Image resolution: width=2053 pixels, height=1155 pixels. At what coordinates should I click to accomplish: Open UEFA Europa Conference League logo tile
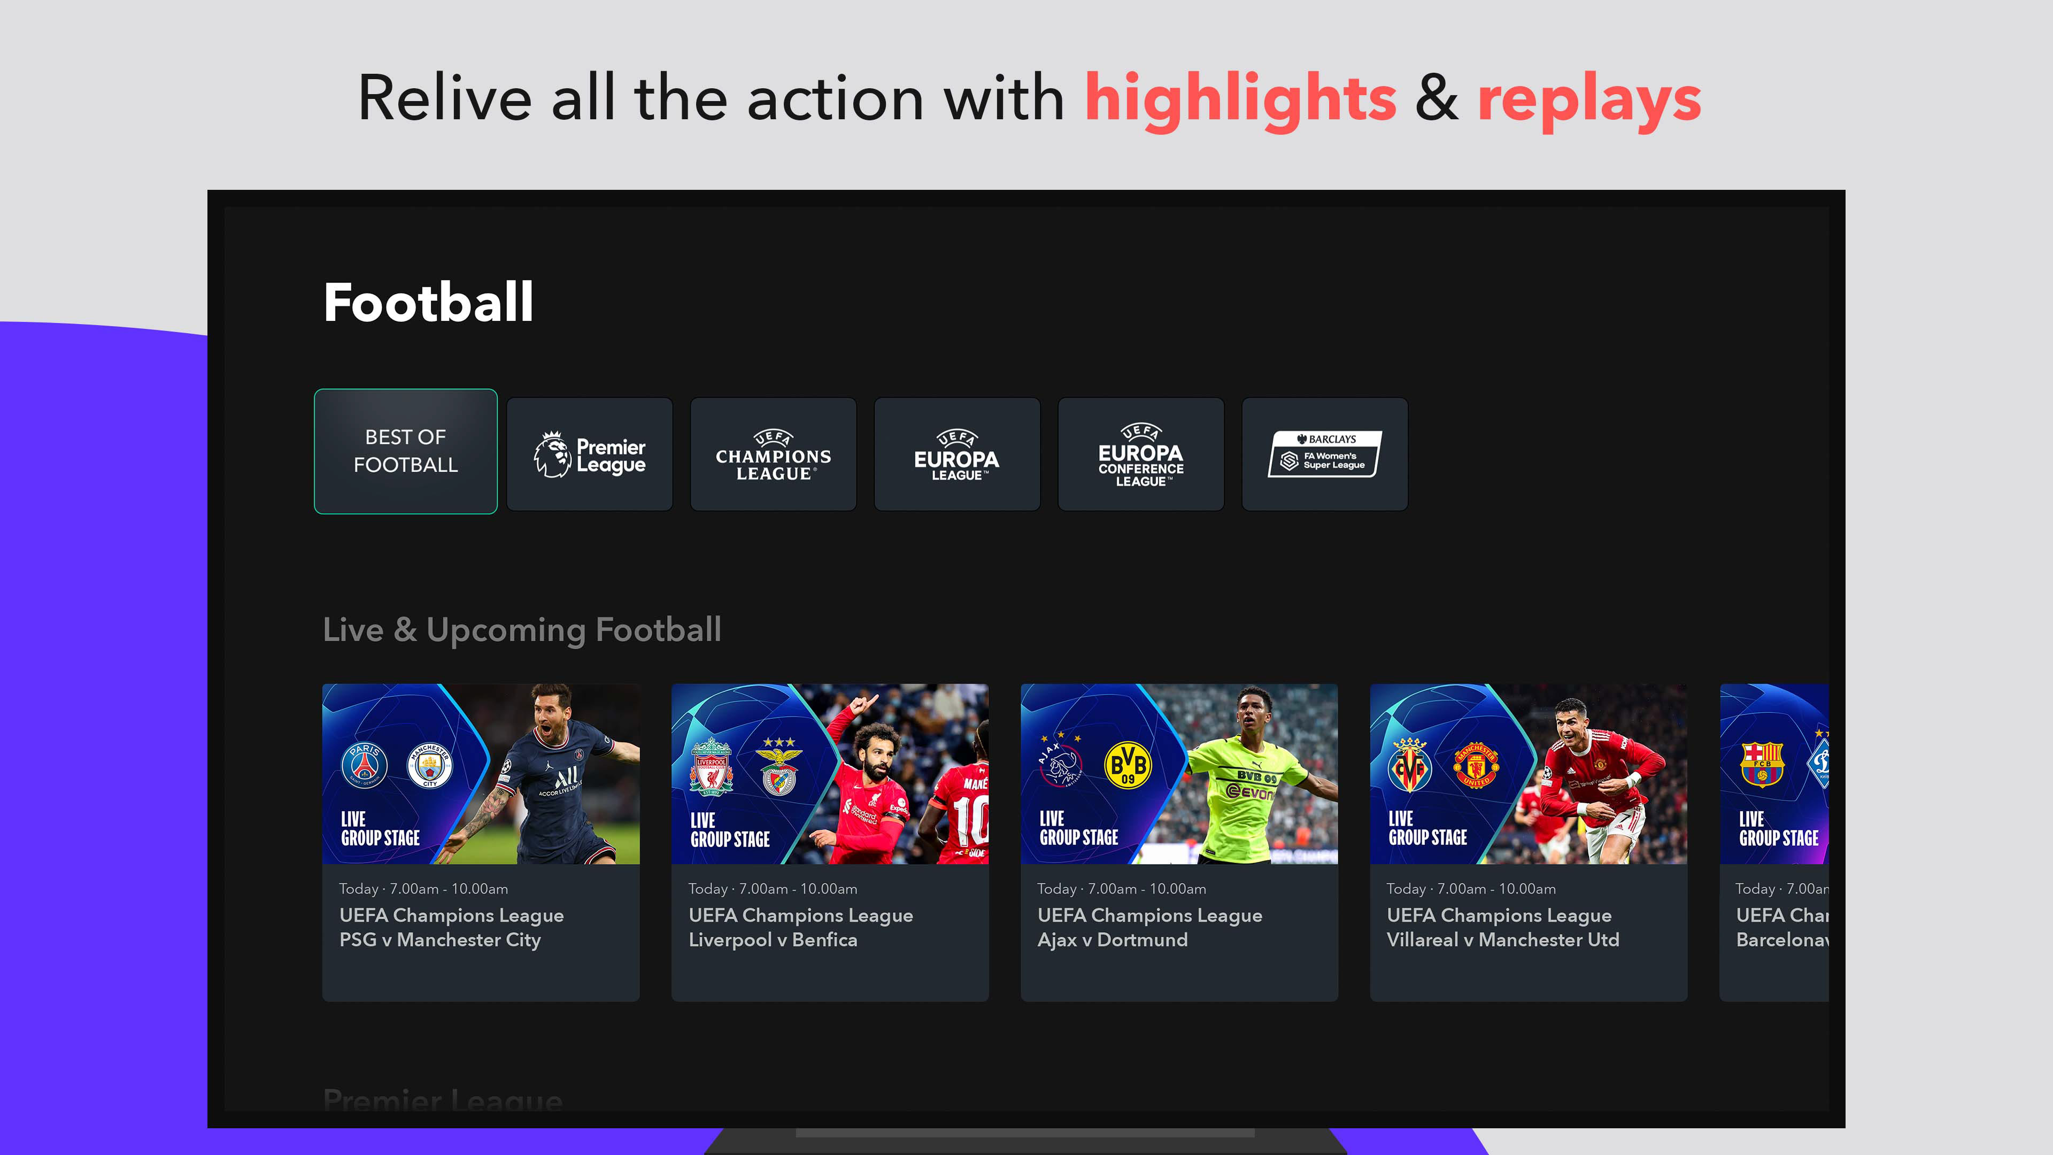(x=1140, y=455)
